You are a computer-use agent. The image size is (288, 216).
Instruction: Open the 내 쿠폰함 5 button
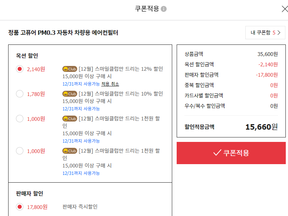point(265,33)
